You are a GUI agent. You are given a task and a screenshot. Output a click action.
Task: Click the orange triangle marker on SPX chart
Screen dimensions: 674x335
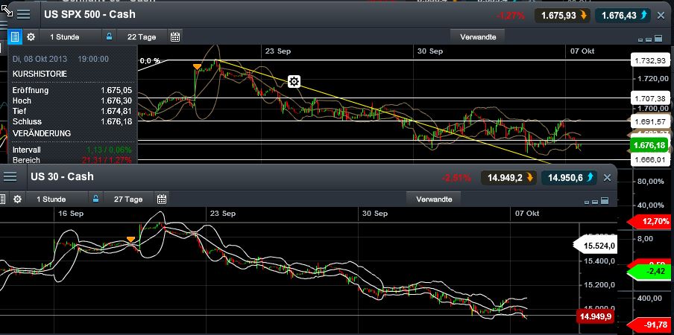pyautogui.click(x=197, y=66)
